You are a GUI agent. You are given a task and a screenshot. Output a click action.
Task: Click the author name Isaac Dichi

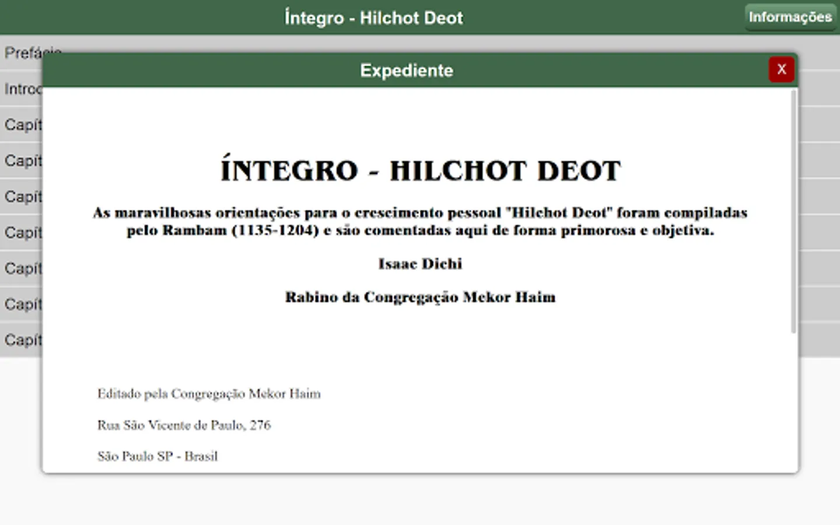420,264
